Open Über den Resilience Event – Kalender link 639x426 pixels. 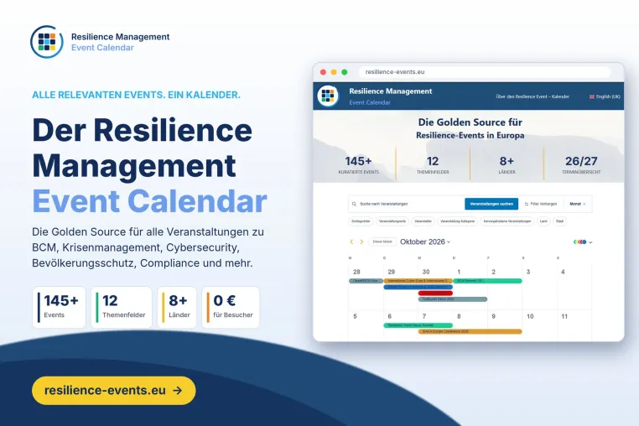(x=532, y=96)
